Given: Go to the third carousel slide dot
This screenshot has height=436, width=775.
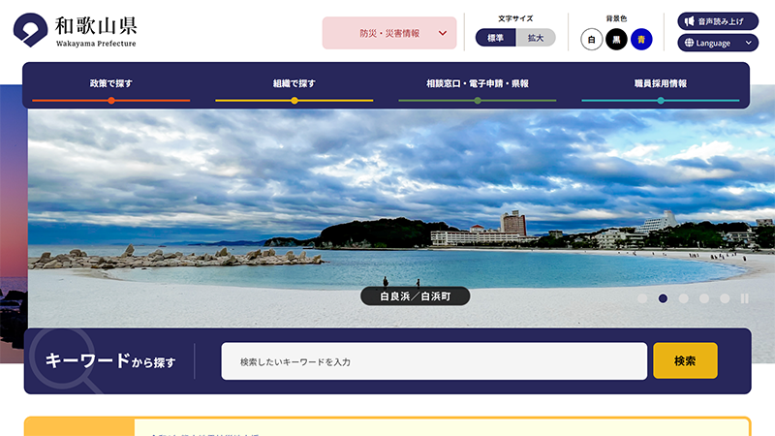Looking at the screenshot, I should [684, 298].
